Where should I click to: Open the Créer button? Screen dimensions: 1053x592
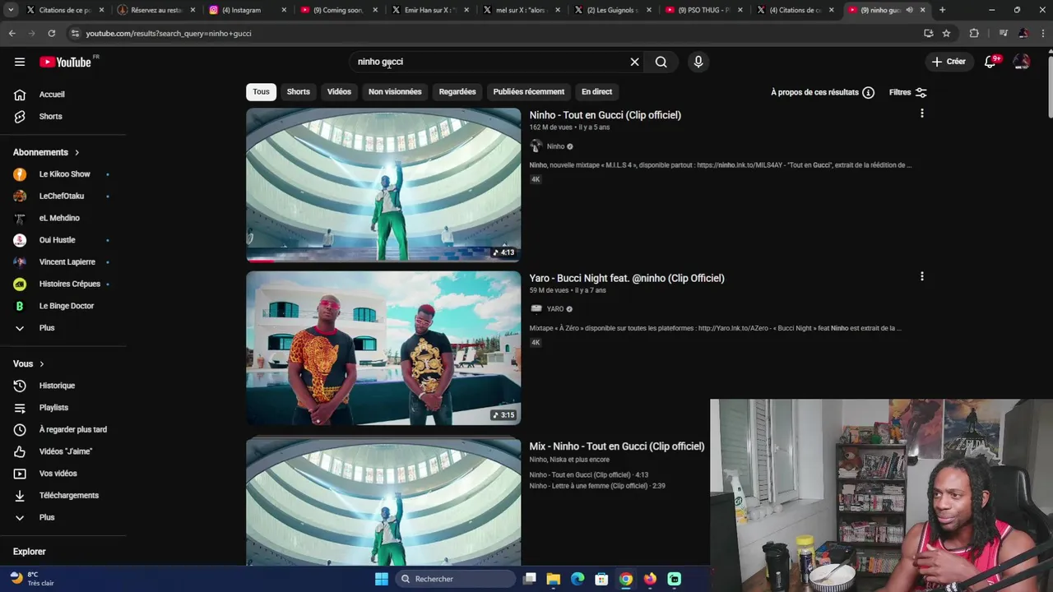click(949, 62)
